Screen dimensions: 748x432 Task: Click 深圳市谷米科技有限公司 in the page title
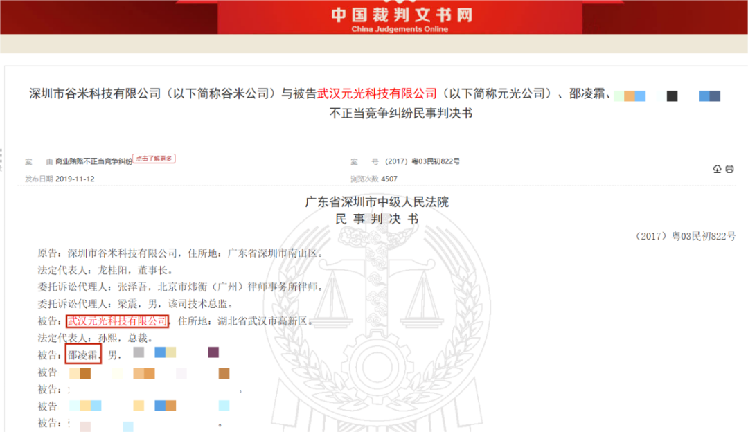(x=95, y=93)
